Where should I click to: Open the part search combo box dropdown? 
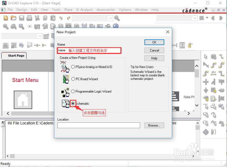coord(111,18)
